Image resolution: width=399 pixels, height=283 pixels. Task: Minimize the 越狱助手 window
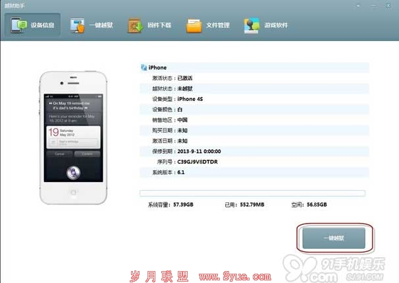pyautogui.click(x=373, y=6)
